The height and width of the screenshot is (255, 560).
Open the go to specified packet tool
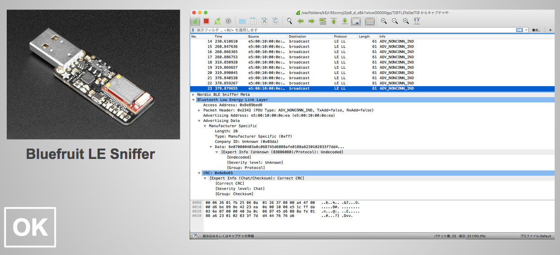click(323, 21)
